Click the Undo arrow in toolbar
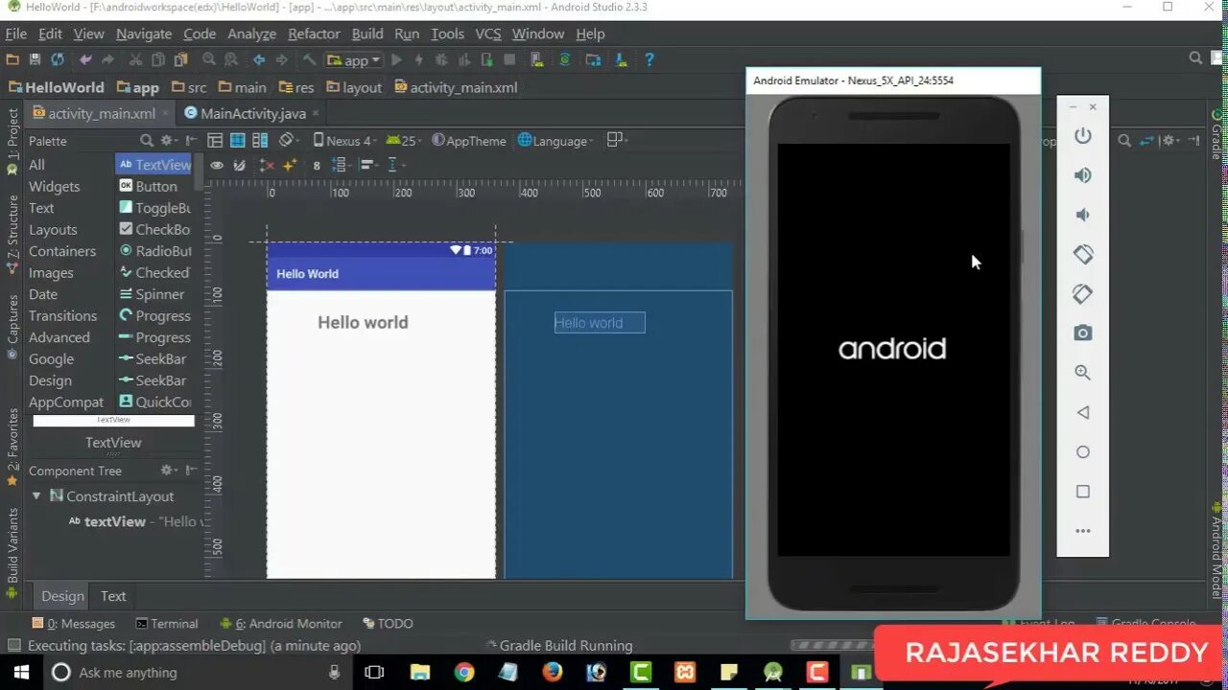Image resolution: width=1228 pixels, height=690 pixels. (x=86, y=59)
